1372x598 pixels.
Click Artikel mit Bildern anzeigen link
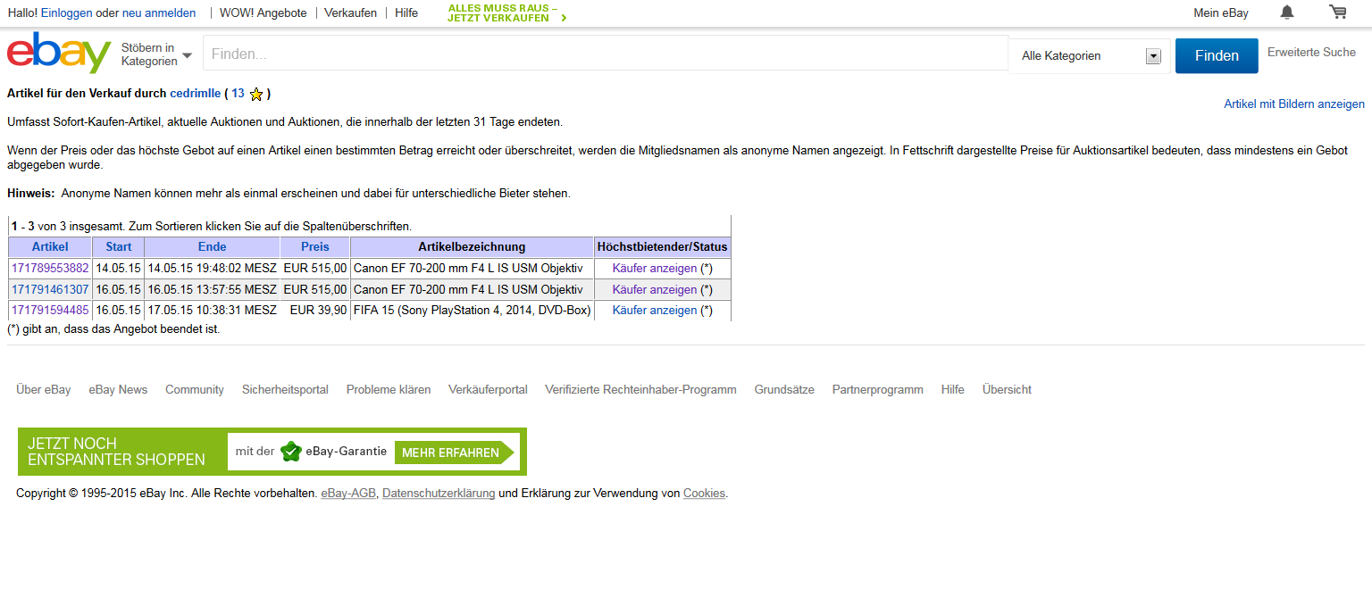click(x=1293, y=104)
